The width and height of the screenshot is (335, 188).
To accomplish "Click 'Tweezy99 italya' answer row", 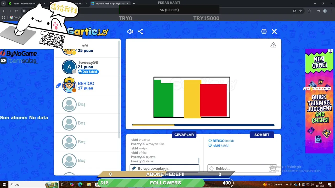I will pos(142,161).
